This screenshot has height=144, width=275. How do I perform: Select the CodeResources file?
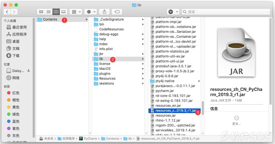(119, 29)
